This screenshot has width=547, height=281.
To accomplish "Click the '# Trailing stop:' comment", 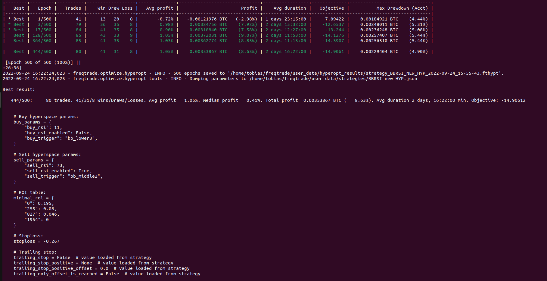I will [35, 252].
